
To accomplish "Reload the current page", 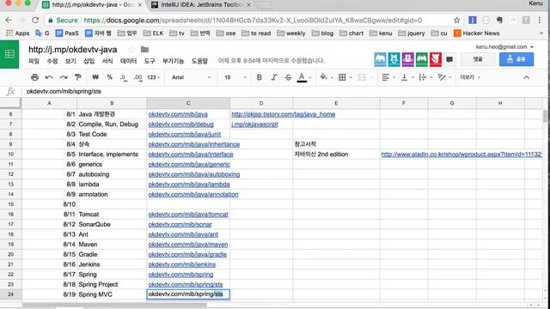I will [x=35, y=20].
